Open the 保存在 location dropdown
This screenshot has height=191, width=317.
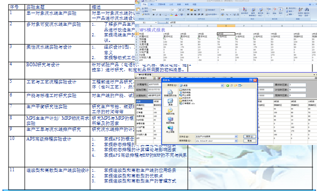tap(222, 85)
